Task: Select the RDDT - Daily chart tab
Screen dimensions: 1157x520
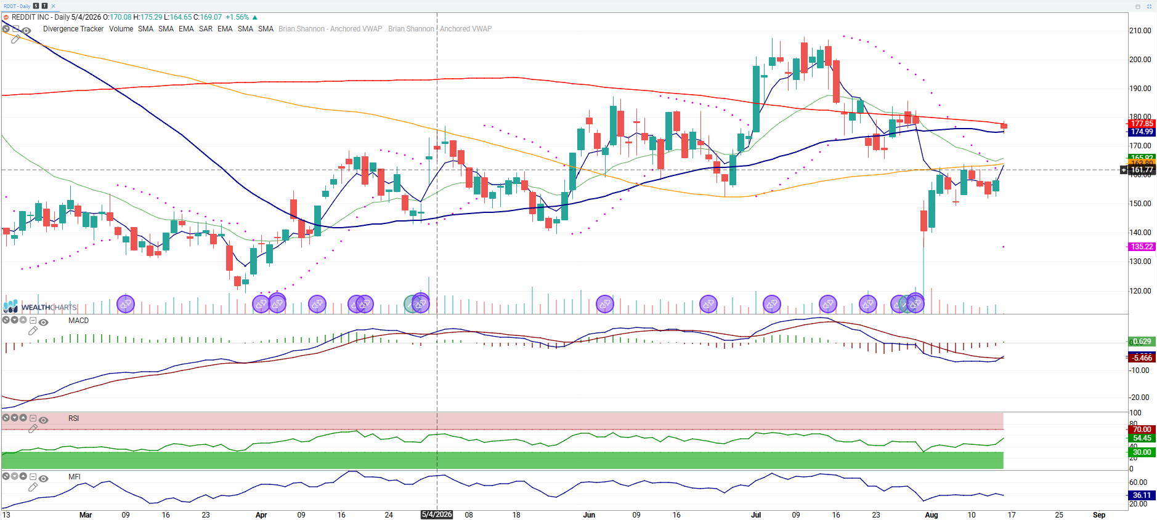Action: [17, 6]
